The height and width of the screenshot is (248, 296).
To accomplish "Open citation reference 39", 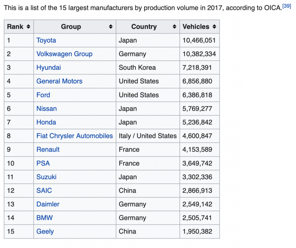I will [x=287, y=6].
